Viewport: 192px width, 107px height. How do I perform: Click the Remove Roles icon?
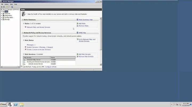78,26
